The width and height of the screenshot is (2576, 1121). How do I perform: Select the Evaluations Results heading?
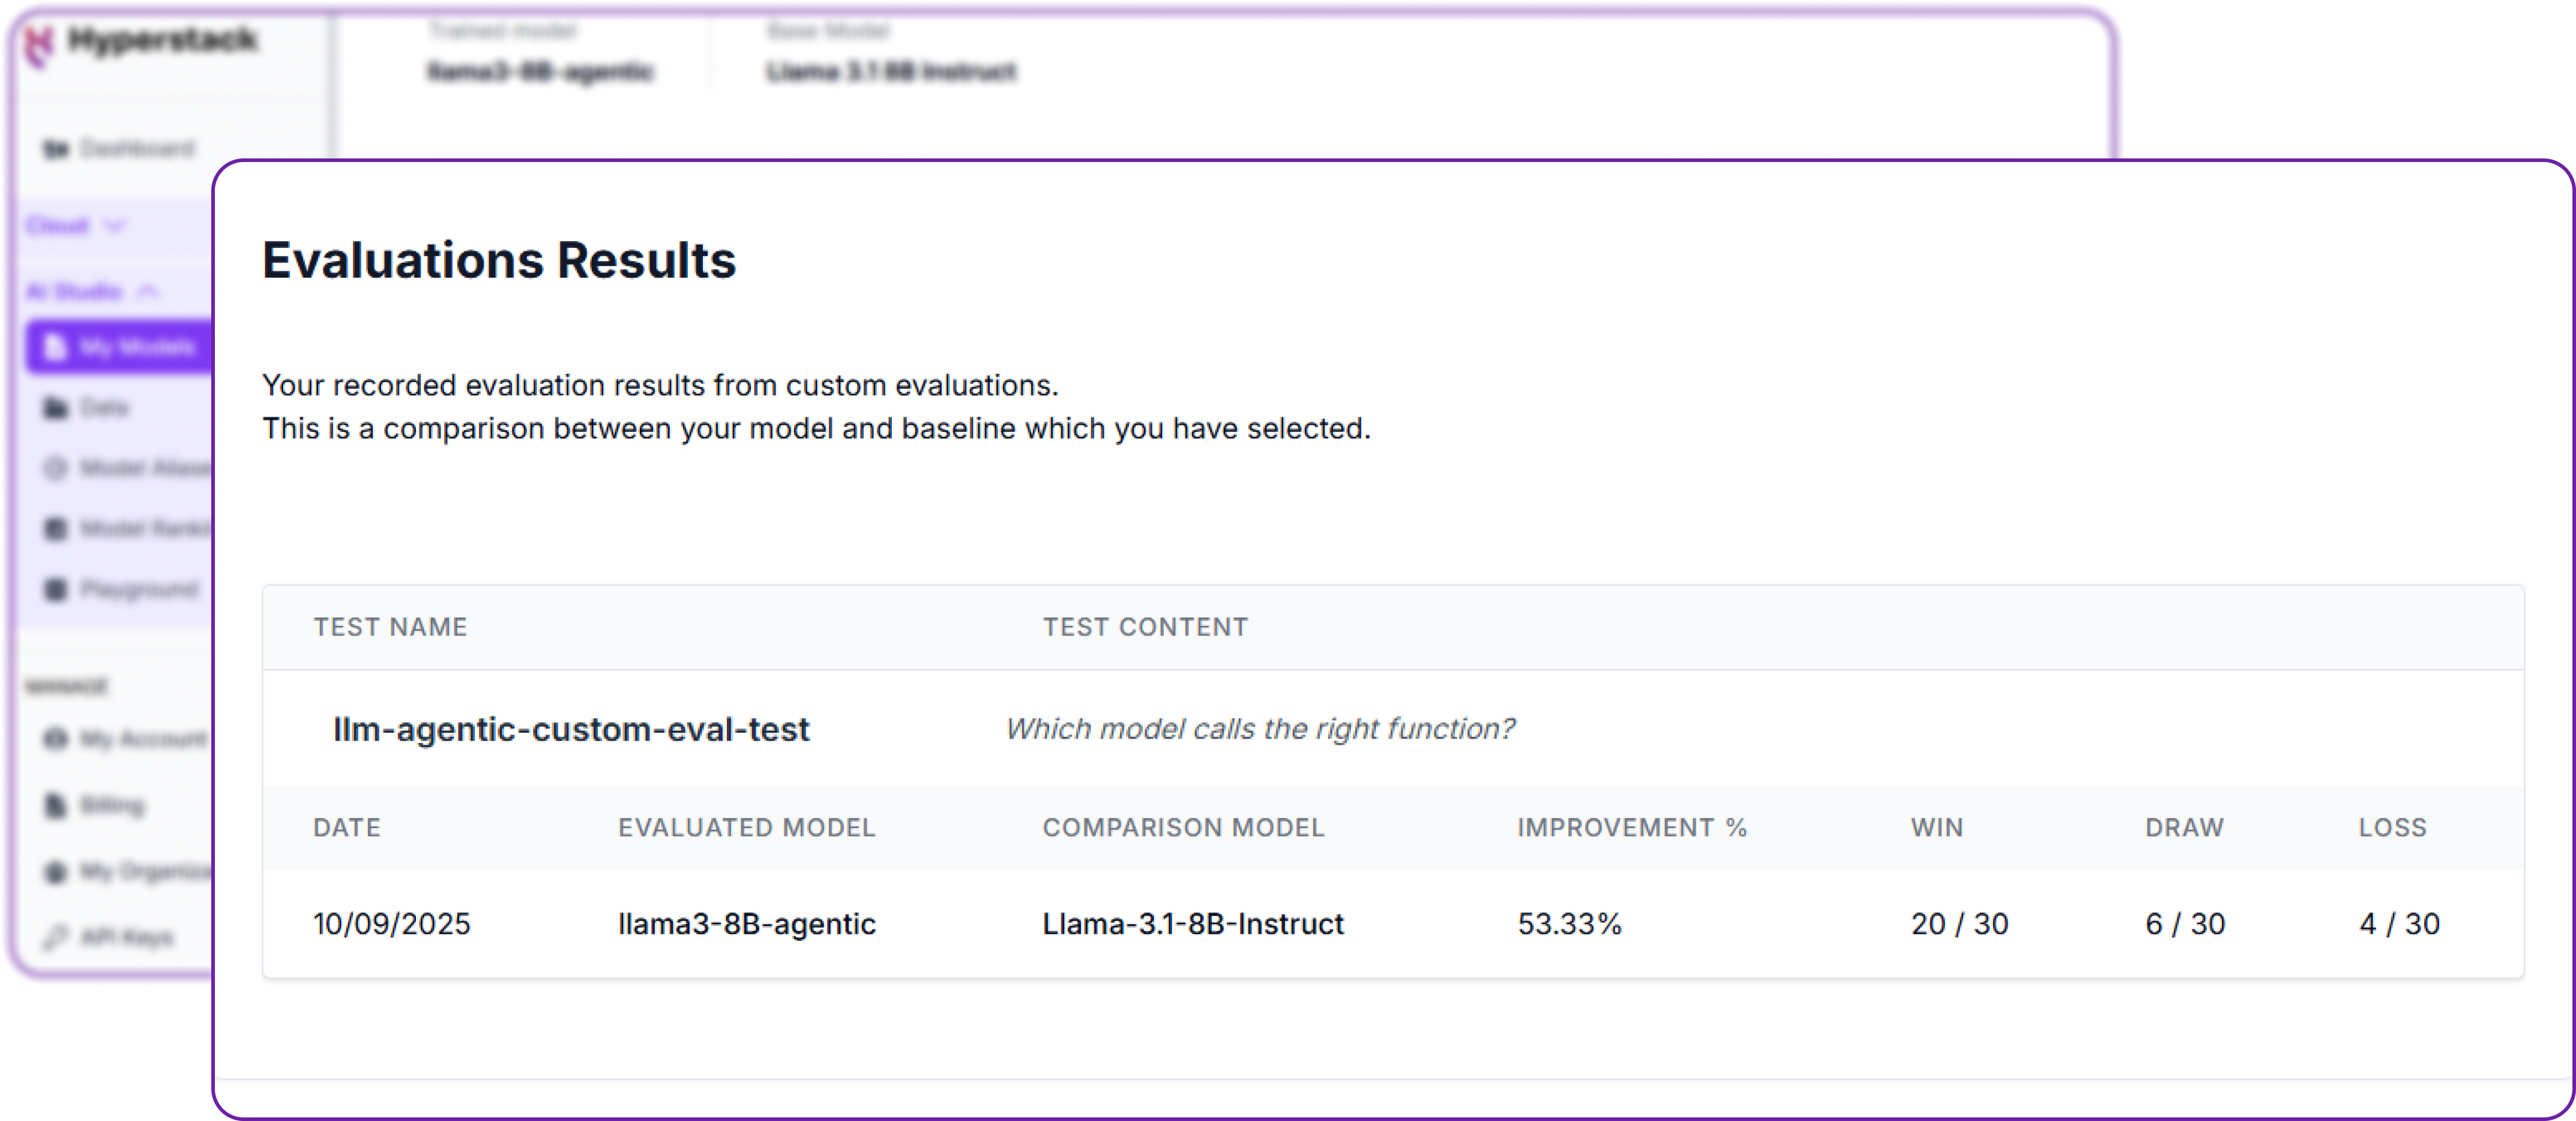tap(499, 261)
